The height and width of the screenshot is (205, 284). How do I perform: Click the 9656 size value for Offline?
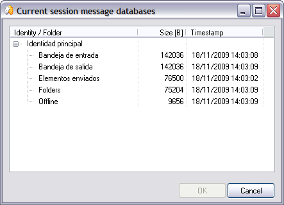click(x=176, y=101)
